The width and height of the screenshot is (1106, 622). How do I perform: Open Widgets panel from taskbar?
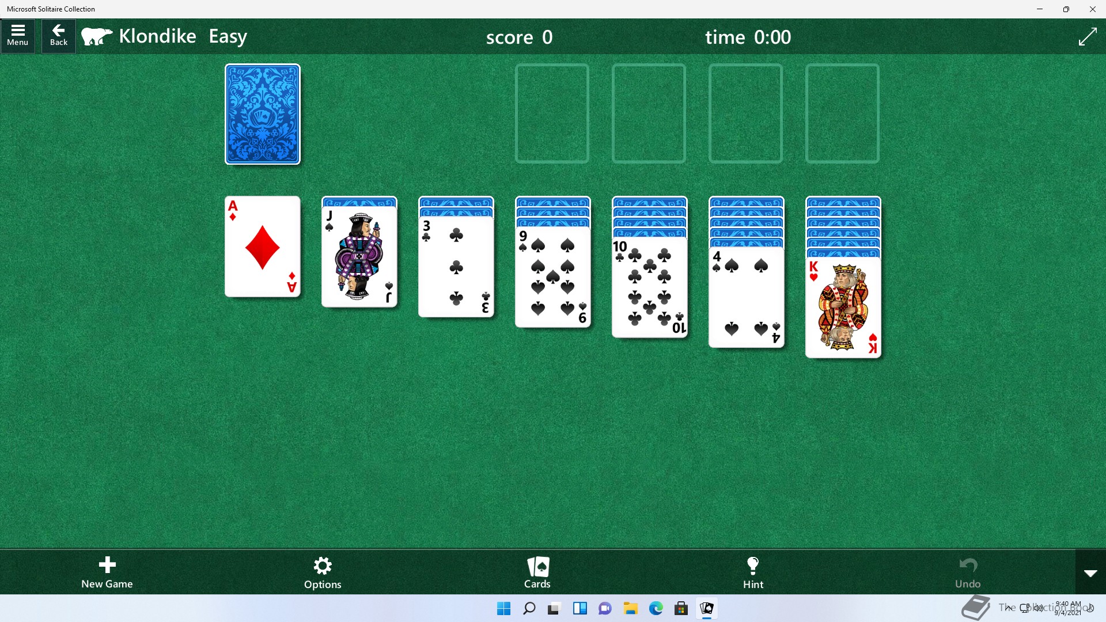click(x=579, y=608)
